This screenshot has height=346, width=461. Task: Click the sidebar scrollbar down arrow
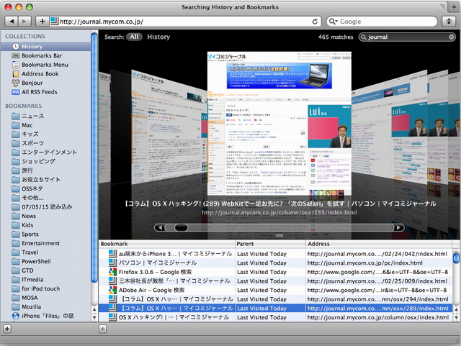click(x=94, y=317)
